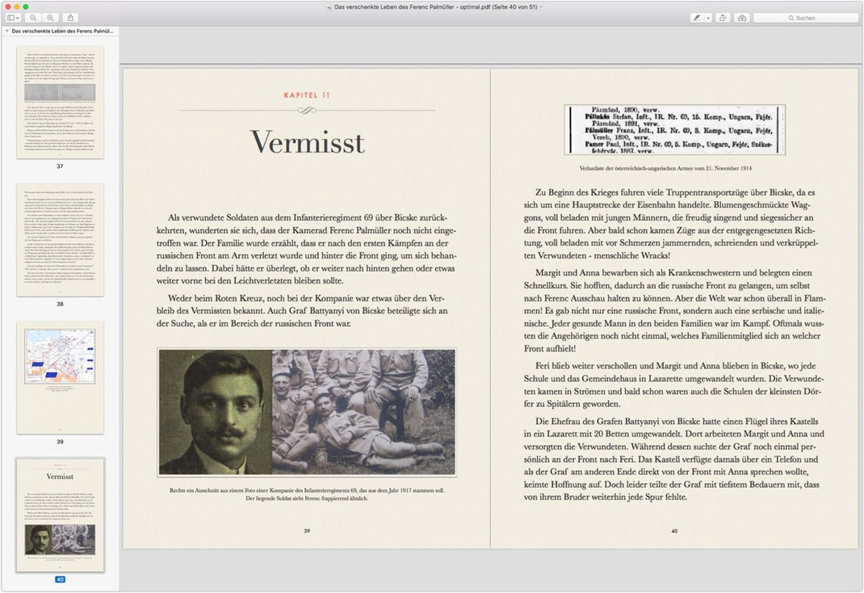Select the page 39 map thumbnail
Viewport: 864px width, 593px height.
pyautogui.click(x=60, y=378)
